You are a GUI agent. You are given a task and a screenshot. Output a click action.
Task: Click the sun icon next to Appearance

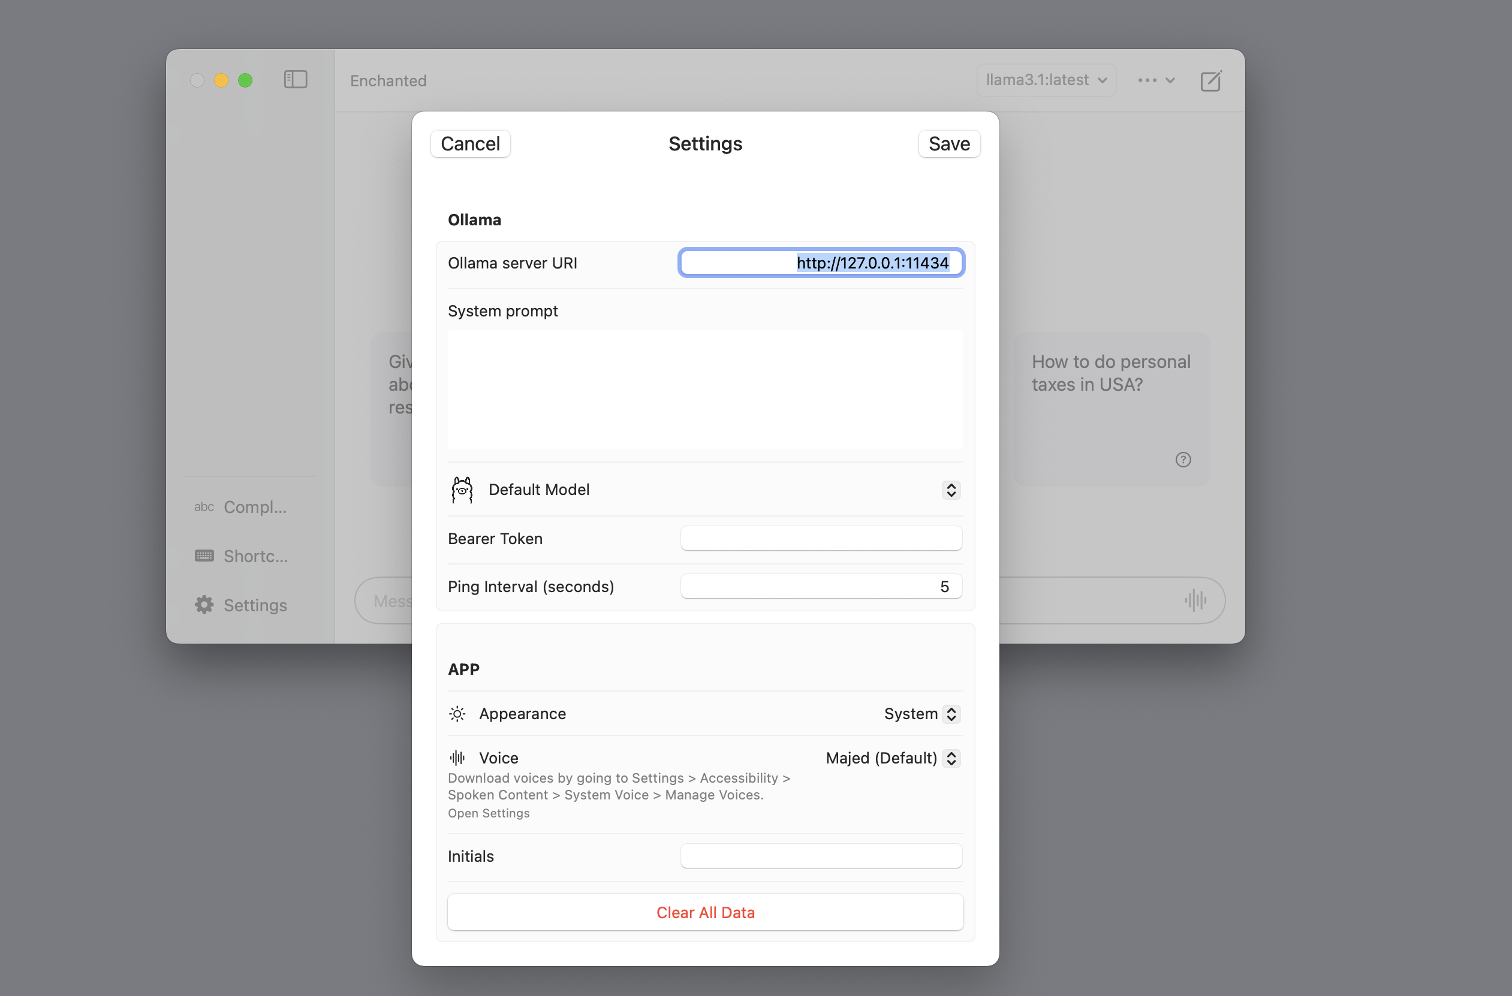[457, 714]
